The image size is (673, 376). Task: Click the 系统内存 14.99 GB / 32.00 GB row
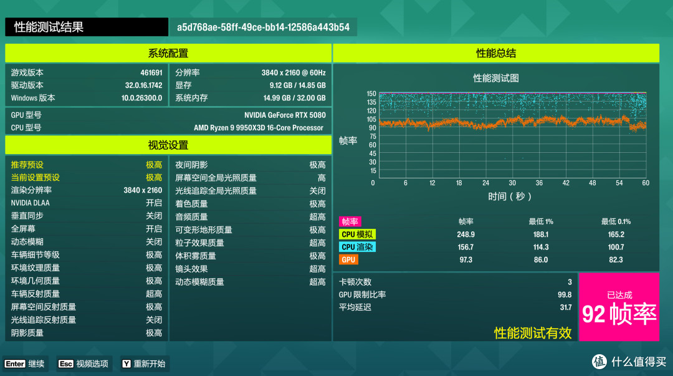[x=251, y=98]
